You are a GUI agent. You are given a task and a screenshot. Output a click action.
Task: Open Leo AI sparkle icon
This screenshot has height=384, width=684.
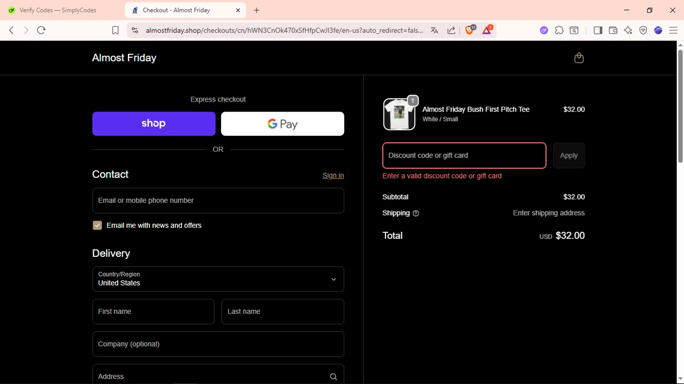click(x=628, y=30)
